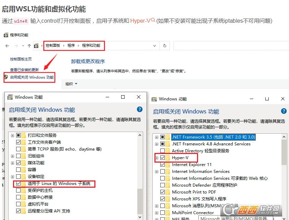
Task: Enable 受保护的主机 checkbox
Action: (18, 190)
